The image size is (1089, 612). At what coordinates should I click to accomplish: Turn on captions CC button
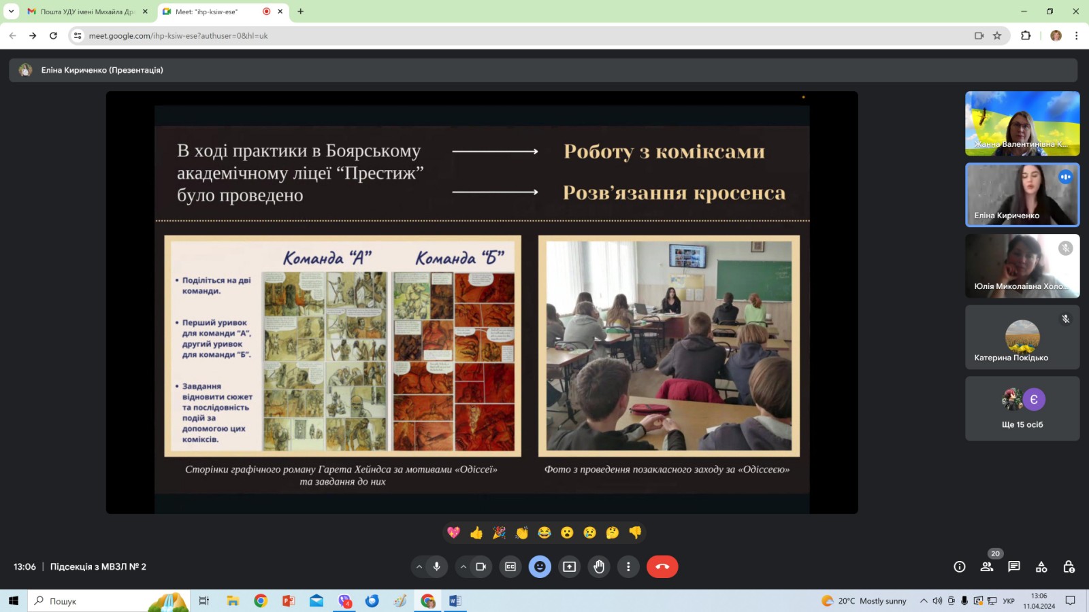tap(510, 566)
